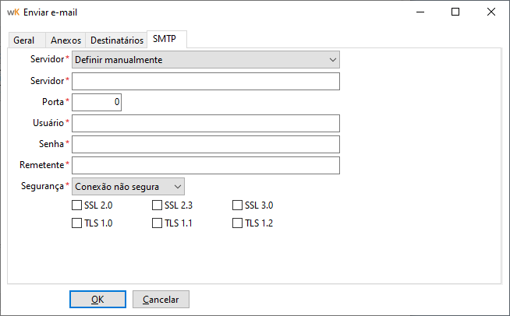The height and width of the screenshot is (316, 510).
Task: Tick the TLS 1.1 checkbox
Action: point(158,223)
